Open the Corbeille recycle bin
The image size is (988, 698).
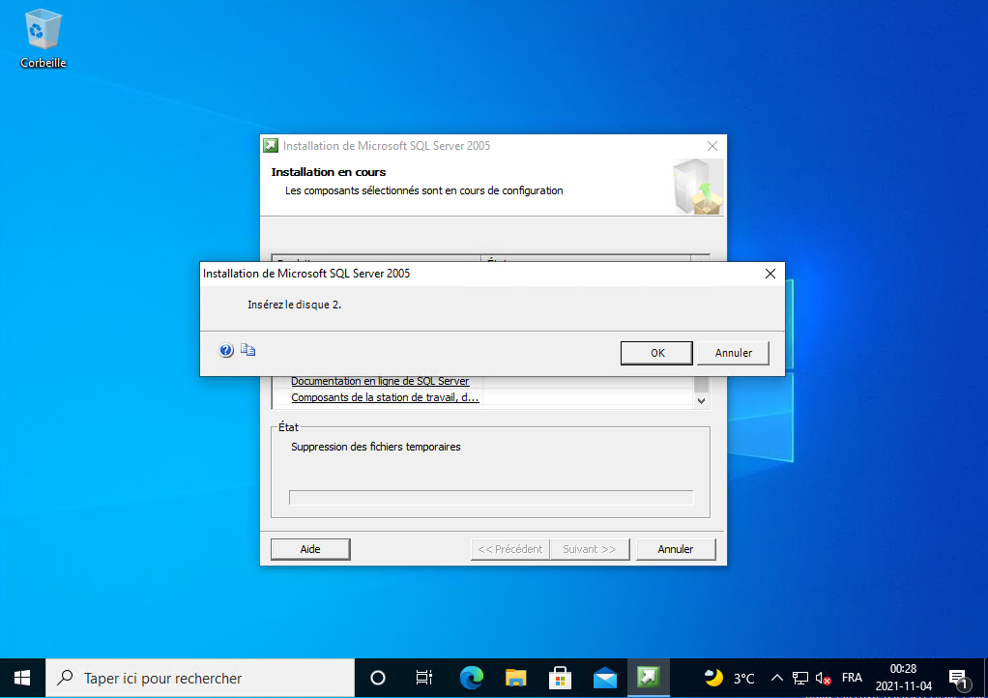coord(43,39)
